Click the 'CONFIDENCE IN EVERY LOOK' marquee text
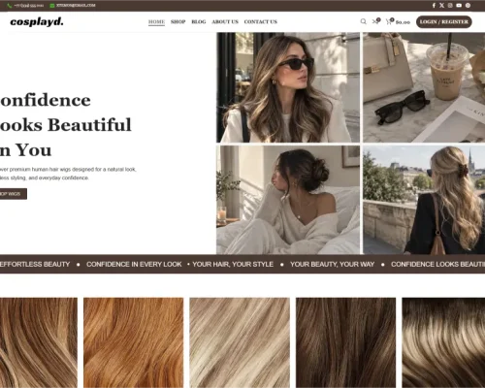Viewport: 485px width, 388px height. pos(134,264)
